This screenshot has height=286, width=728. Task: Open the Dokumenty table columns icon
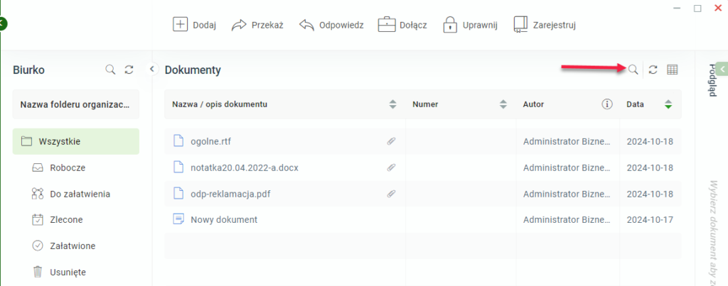coord(673,70)
